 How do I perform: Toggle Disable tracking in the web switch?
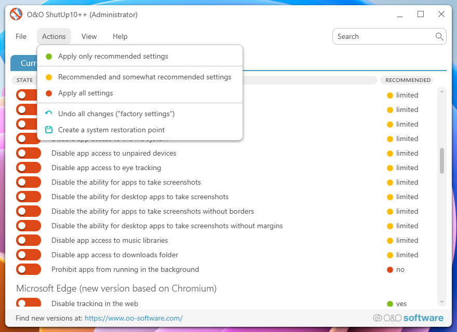(28, 303)
